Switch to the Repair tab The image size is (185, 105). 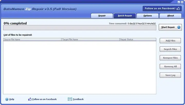(x=102, y=16)
